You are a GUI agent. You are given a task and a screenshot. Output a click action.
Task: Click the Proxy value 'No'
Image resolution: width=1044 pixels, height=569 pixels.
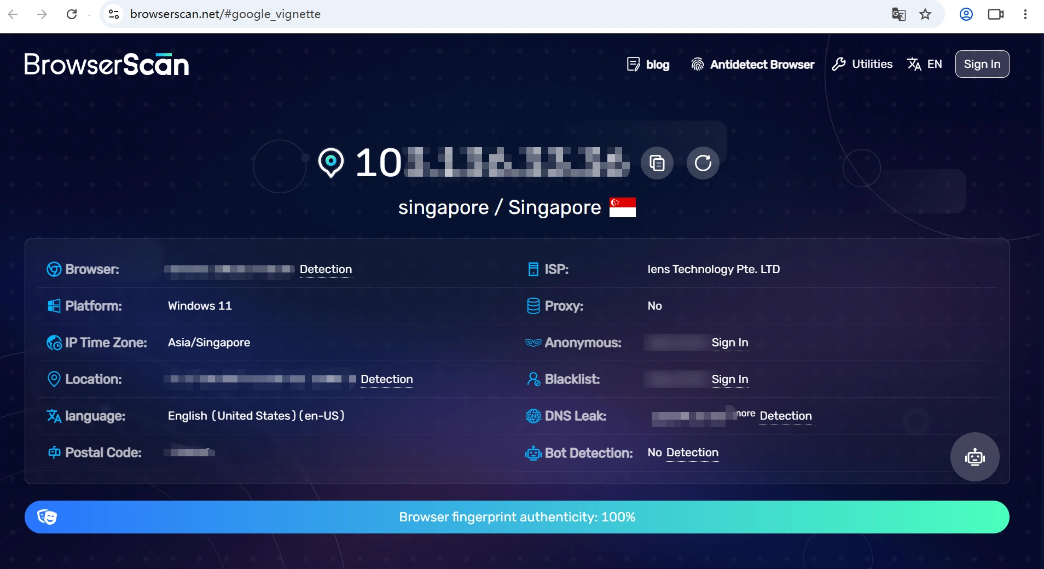(655, 306)
